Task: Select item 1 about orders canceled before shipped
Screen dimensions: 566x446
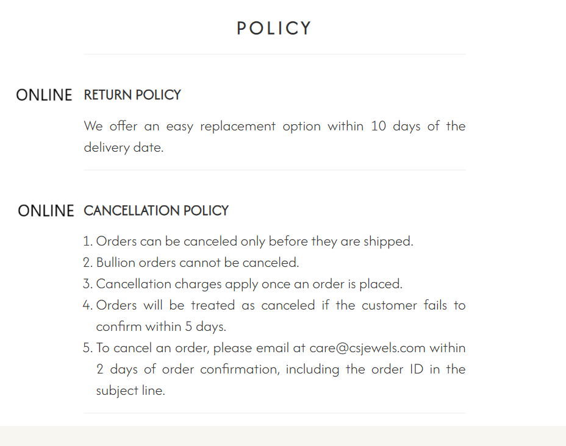Action: click(248, 241)
